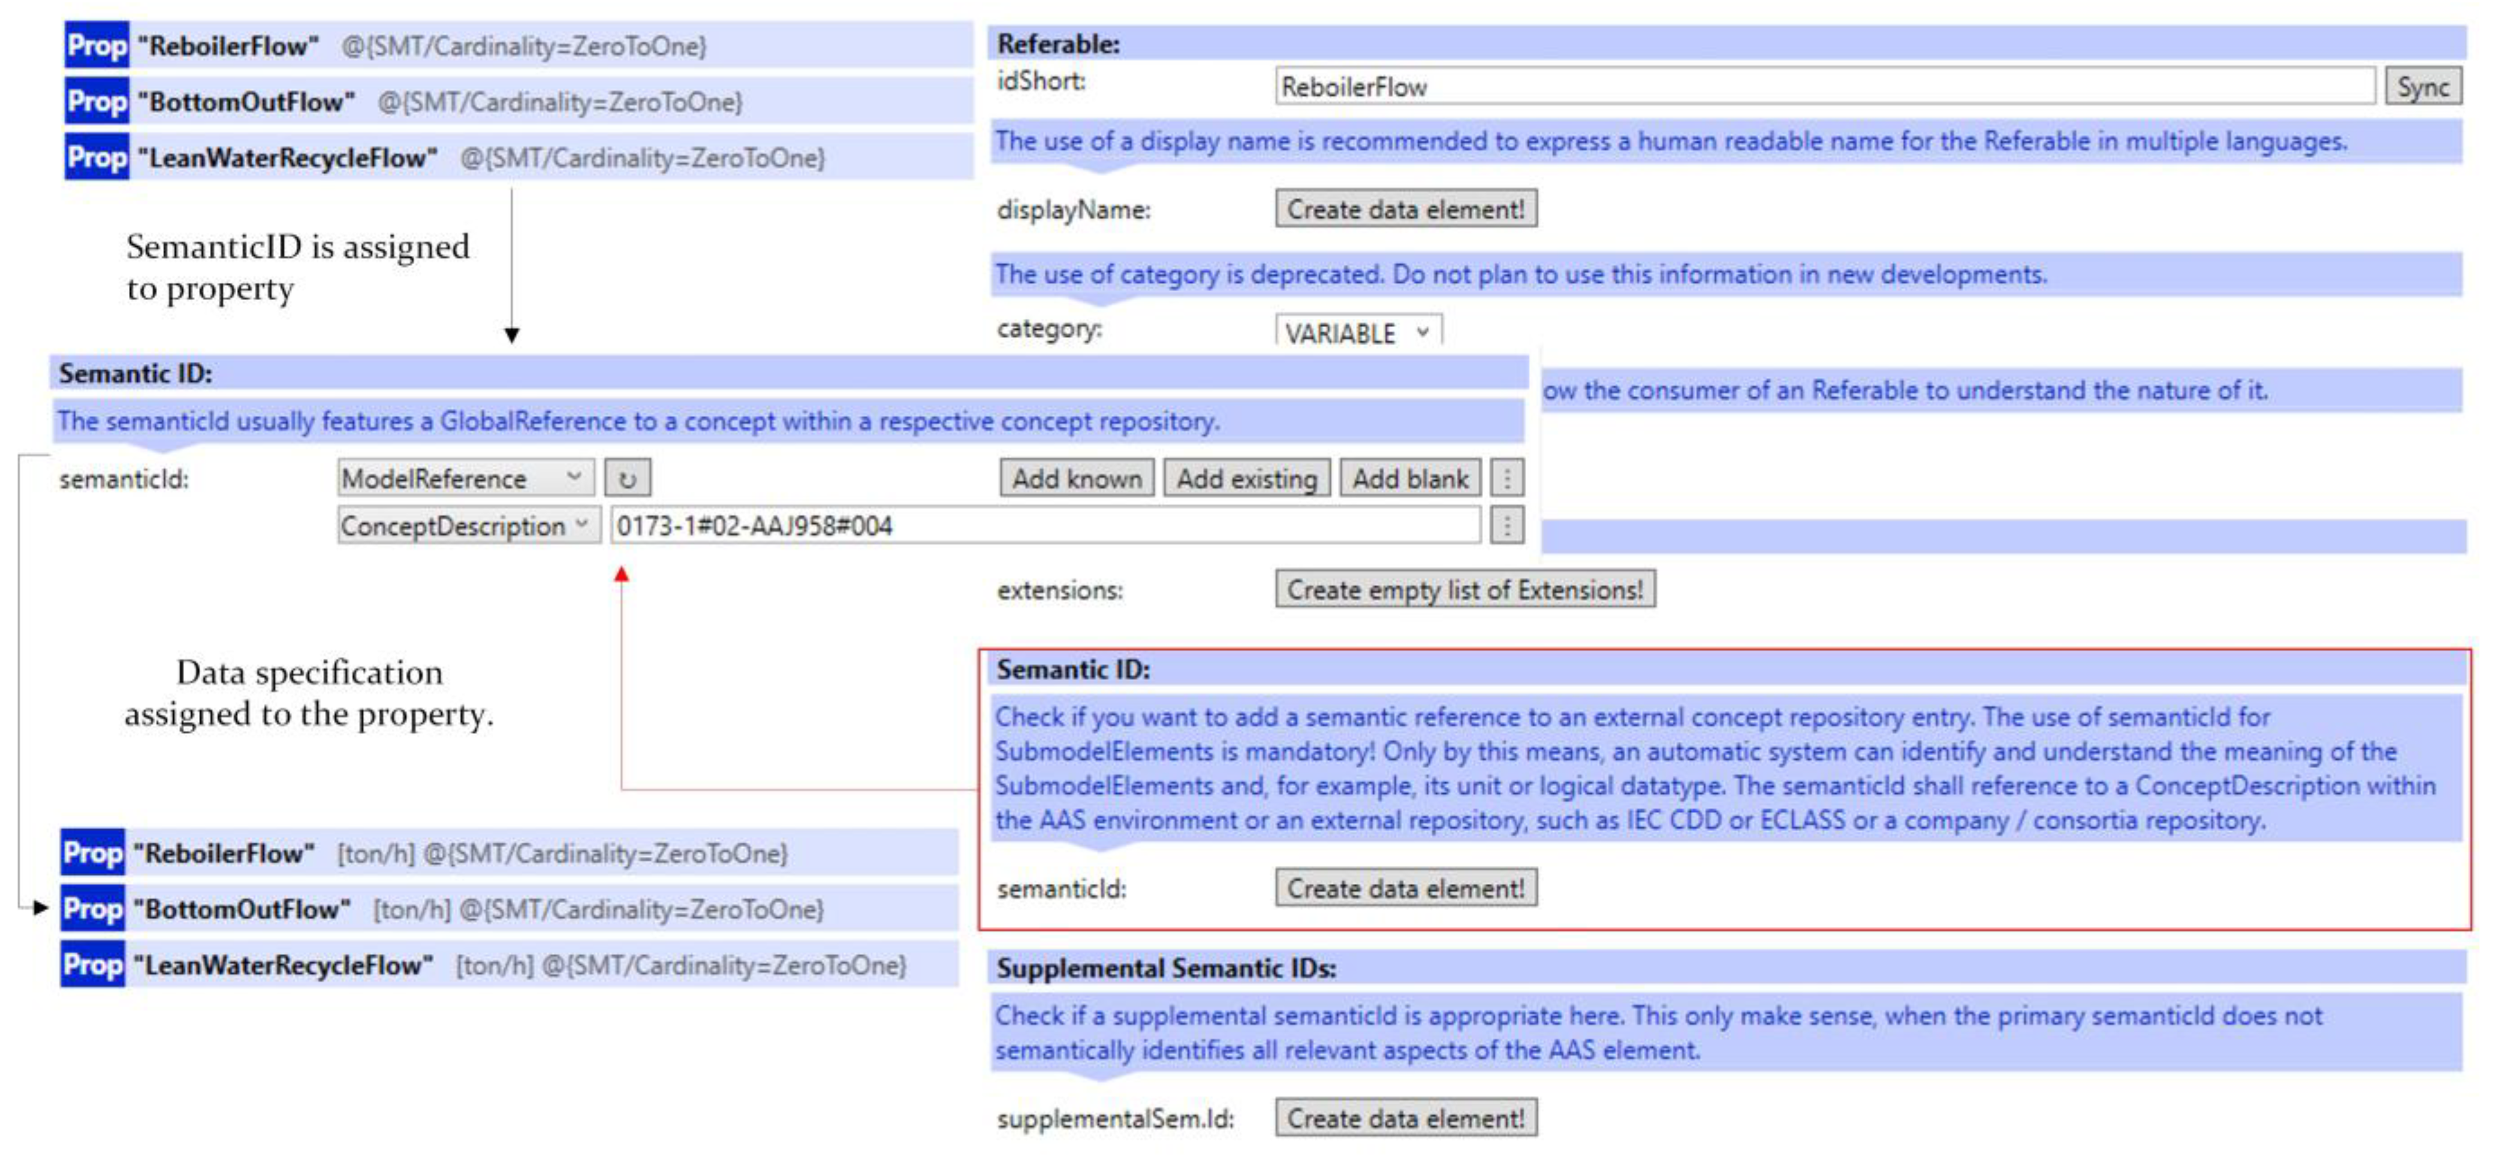
Task: Click Prop icon of top LeanWaterRecycleFlow row
Action: [97, 158]
